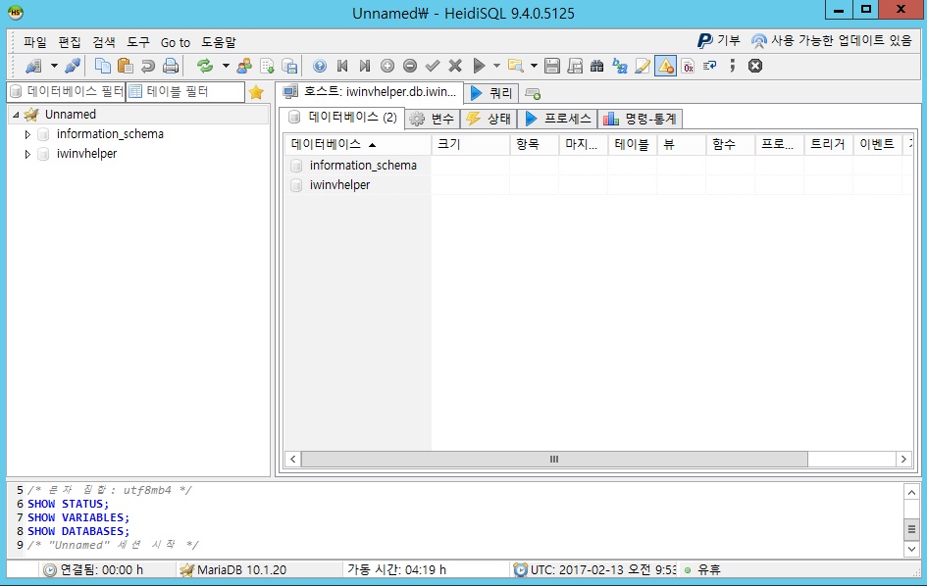
Task: Open dropdown arrow beside Load SQL file
Action: (x=534, y=66)
